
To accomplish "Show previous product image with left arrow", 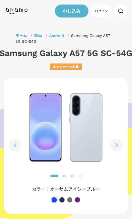I will tap(15, 145).
